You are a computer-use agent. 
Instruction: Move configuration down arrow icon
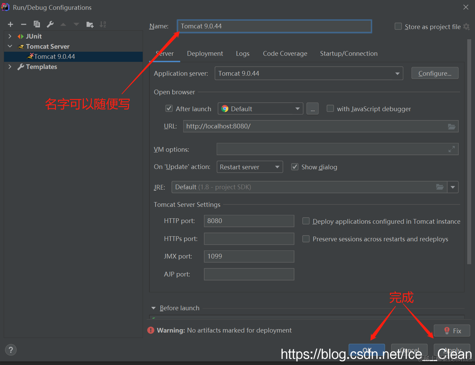point(76,24)
